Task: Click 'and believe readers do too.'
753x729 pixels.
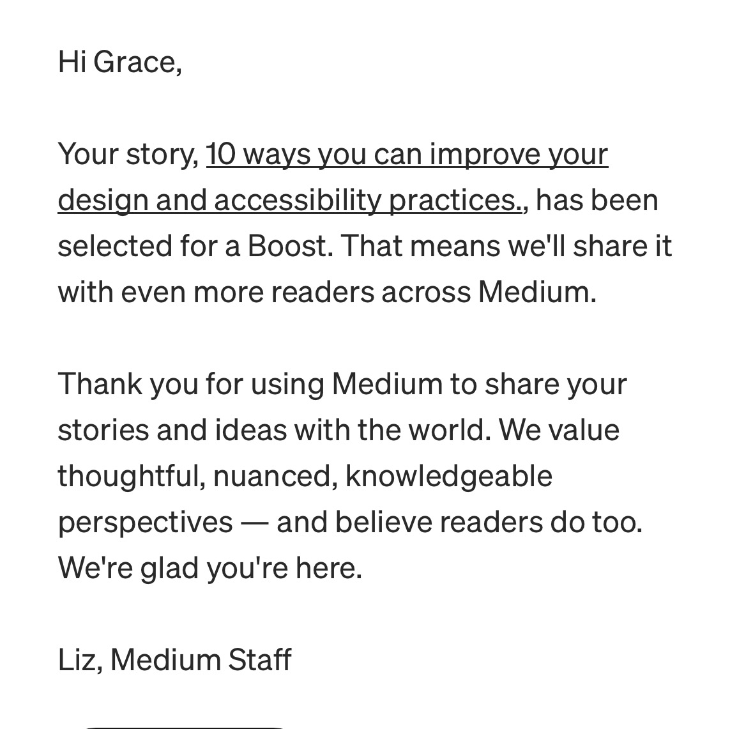Action: pyautogui.click(x=459, y=523)
